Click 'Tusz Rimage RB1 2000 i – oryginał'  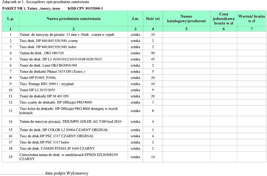pyautogui.click(x=46, y=84)
